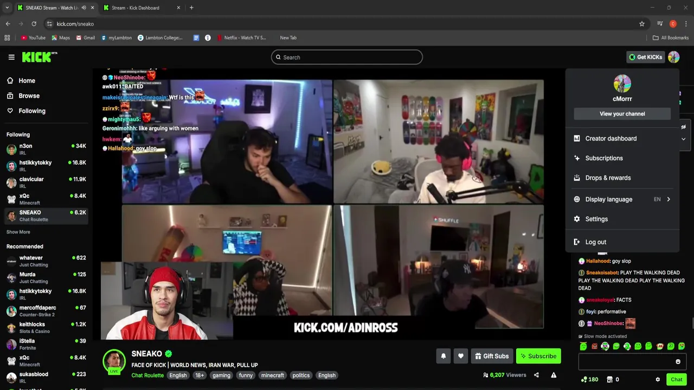
Task: Click Get KICKs button
Action: tap(645, 57)
